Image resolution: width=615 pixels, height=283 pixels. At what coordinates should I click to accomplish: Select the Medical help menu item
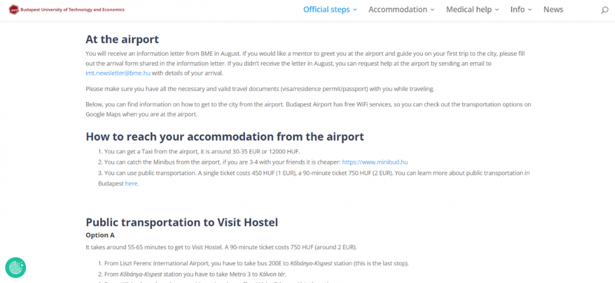(x=469, y=9)
